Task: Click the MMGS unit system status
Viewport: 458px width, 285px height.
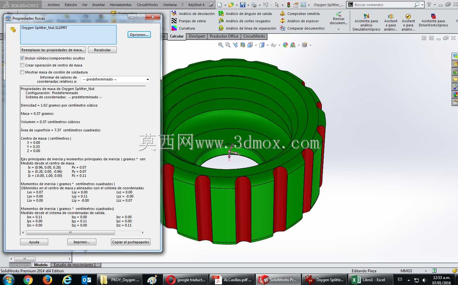Action: [x=406, y=271]
